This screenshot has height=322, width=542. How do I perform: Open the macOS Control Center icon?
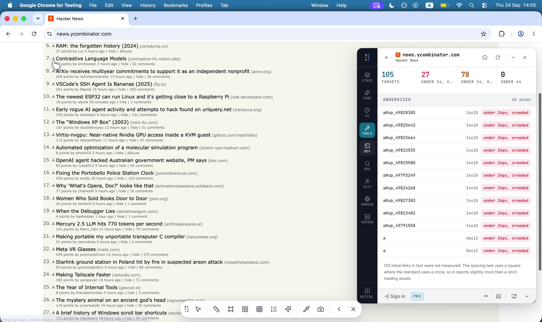coord(485,5)
